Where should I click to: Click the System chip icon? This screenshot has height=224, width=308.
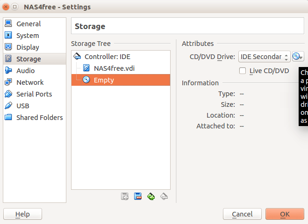[8, 35]
